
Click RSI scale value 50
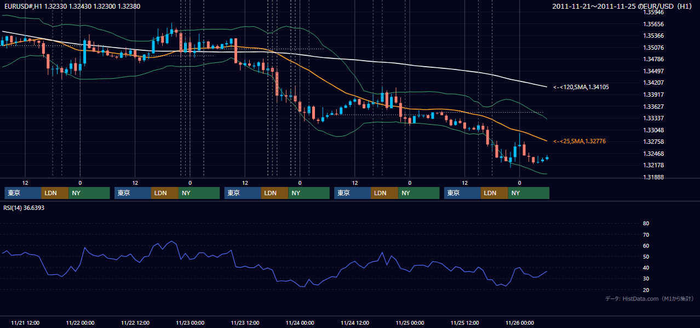tap(646, 256)
